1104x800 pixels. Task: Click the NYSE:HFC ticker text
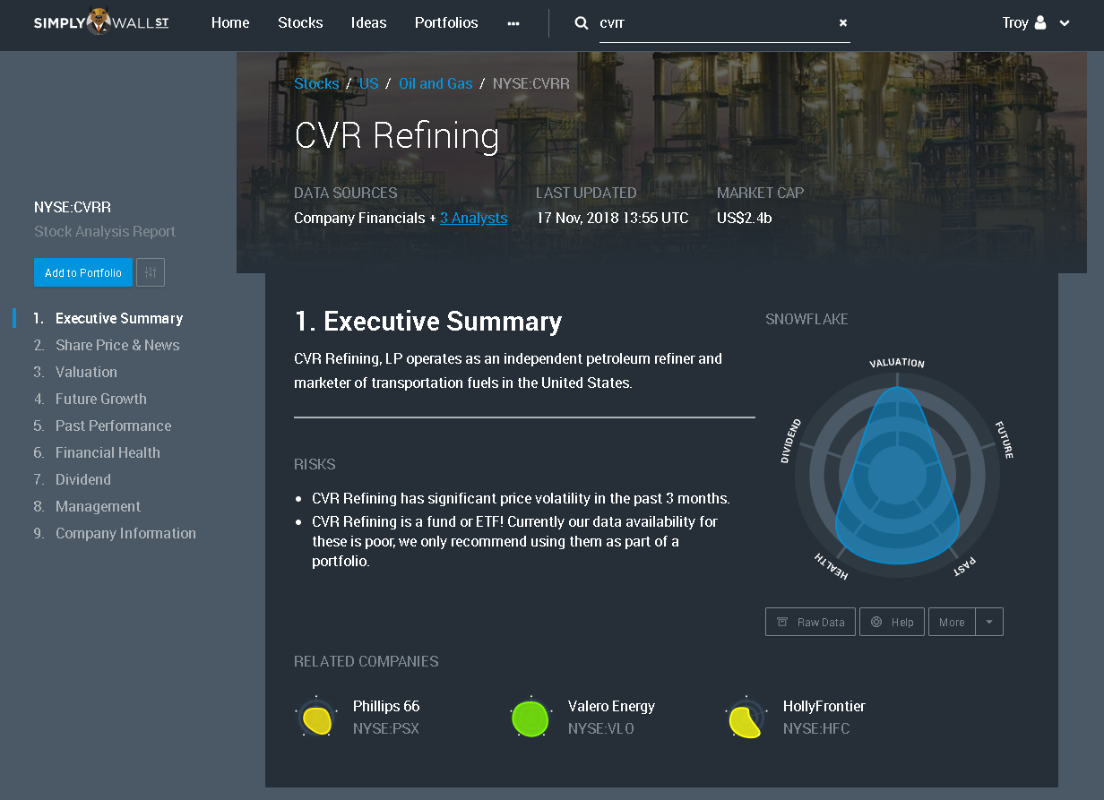(x=816, y=728)
